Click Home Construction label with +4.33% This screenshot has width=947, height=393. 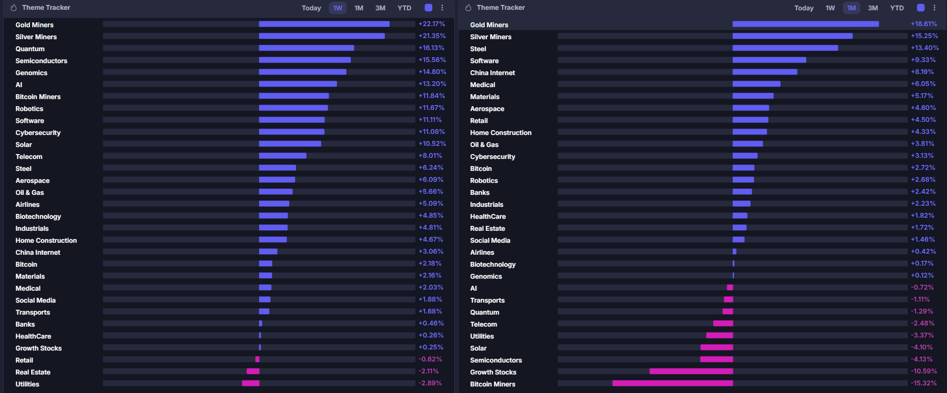click(500, 133)
